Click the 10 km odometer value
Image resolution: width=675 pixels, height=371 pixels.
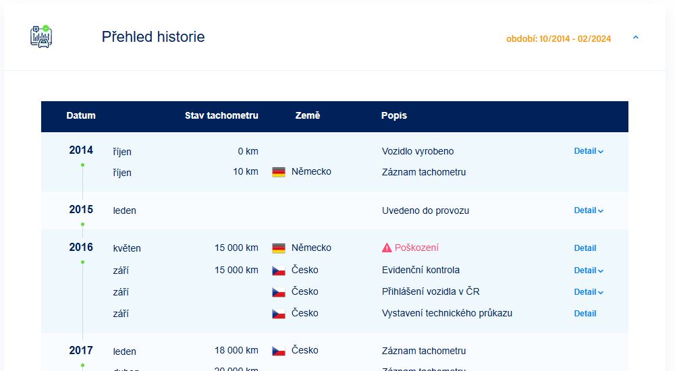pyautogui.click(x=246, y=171)
